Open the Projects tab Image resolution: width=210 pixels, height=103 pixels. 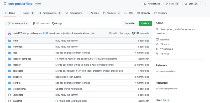[x=112, y=13]
